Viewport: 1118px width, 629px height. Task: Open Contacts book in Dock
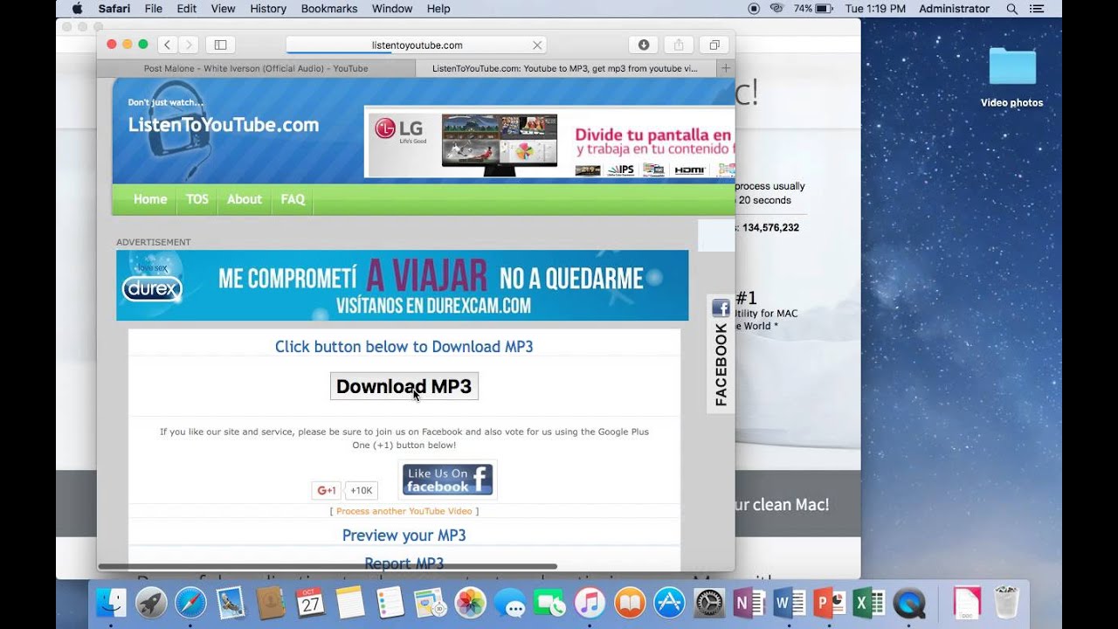point(271,603)
